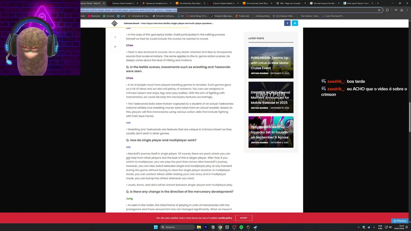
Task: Click JIGYASA SHARMA author on PUBG post
Action: [259, 73]
